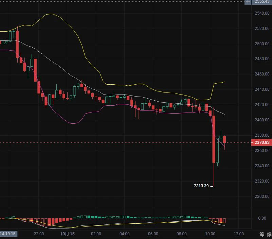This screenshot has width=272, height=239.
Task: Click the 2420.00 price axis label
Action: 262,105
